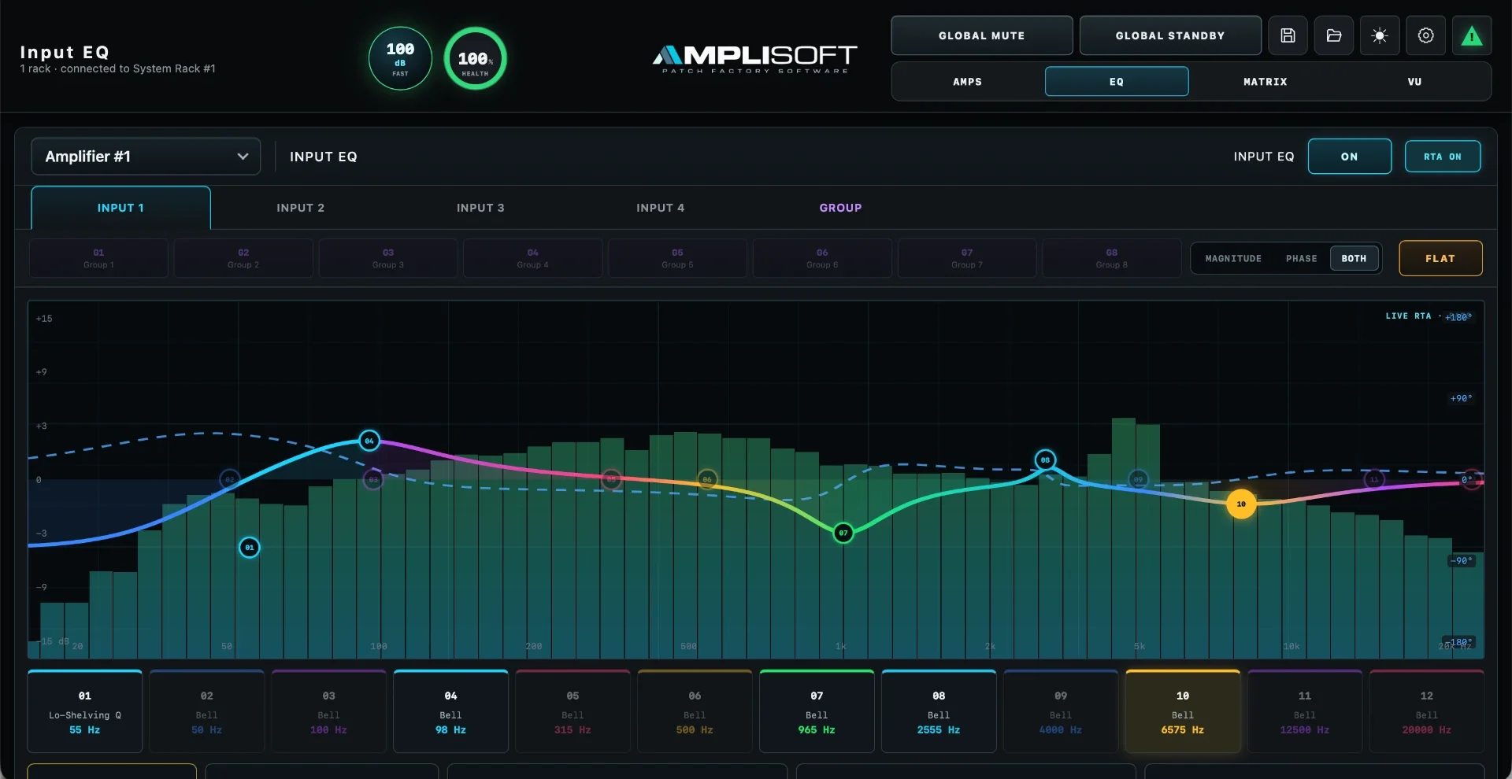Screen dimensions: 1512x779
Task: Select EQ node 08 on the curve
Action: 1045,460
